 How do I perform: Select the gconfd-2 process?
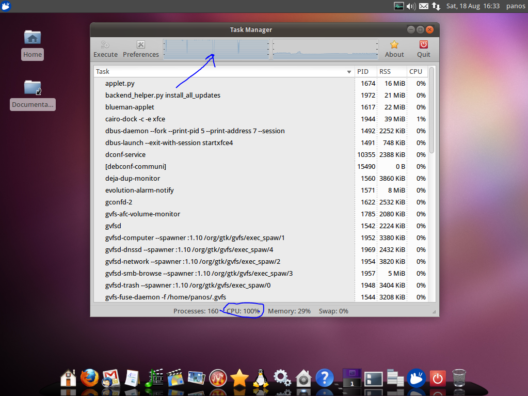(x=261, y=202)
